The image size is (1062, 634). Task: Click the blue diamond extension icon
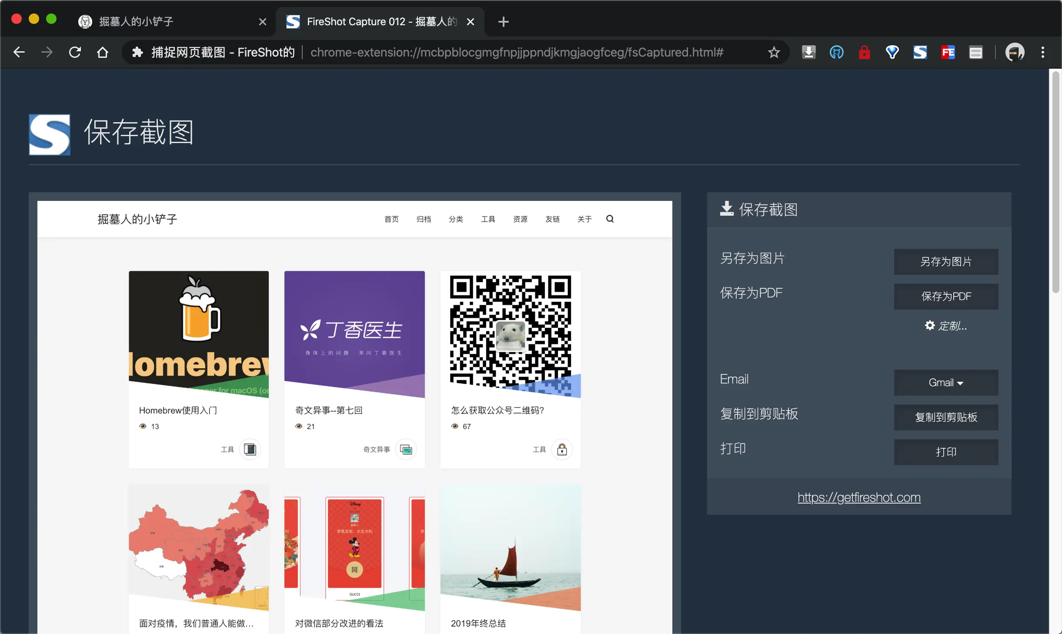(892, 53)
